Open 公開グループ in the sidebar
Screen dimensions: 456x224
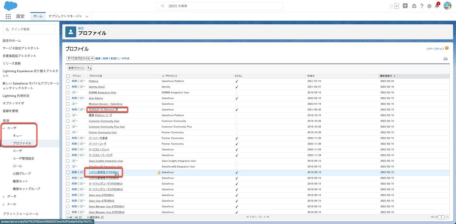pyautogui.click(x=22, y=174)
